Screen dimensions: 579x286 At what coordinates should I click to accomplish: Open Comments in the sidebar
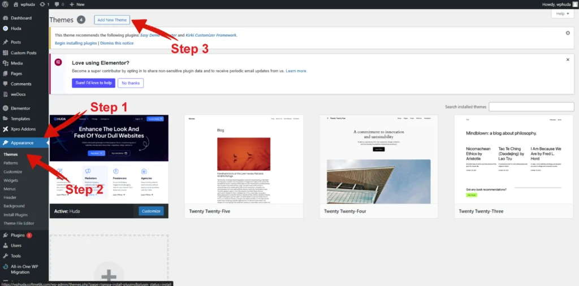click(x=21, y=84)
